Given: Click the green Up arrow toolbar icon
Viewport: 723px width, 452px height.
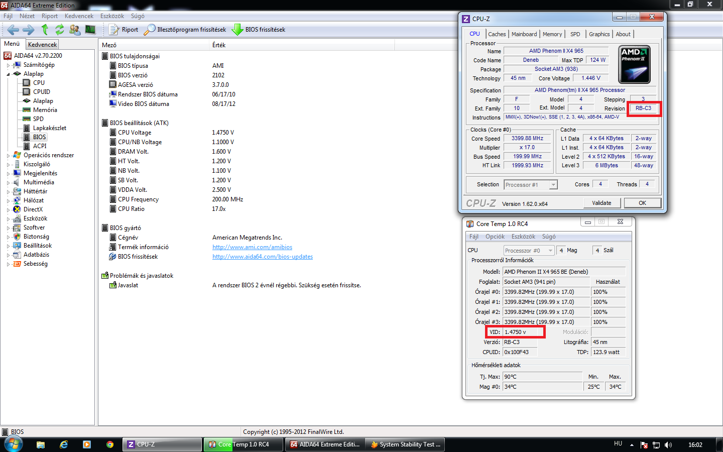Looking at the screenshot, I should point(44,30).
